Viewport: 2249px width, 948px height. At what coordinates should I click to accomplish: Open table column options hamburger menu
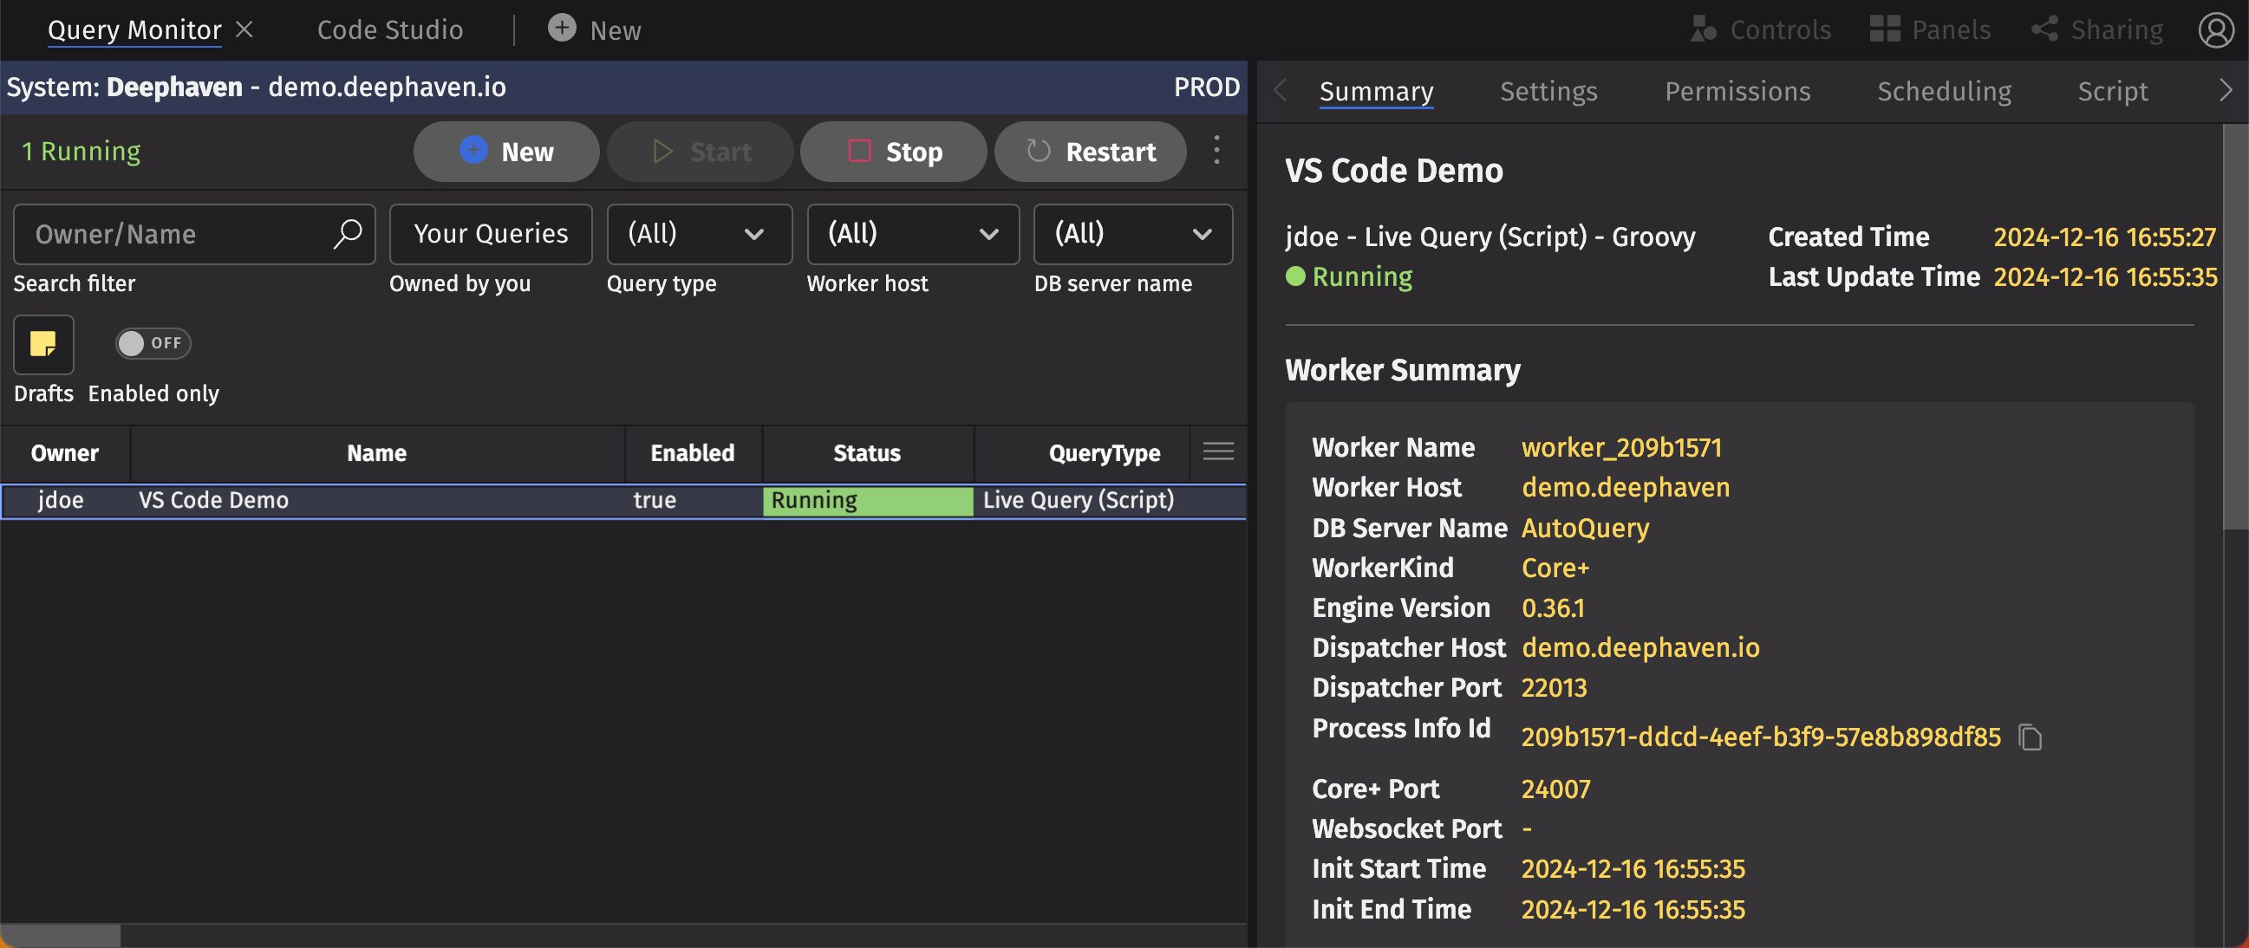tap(1218, 451)
